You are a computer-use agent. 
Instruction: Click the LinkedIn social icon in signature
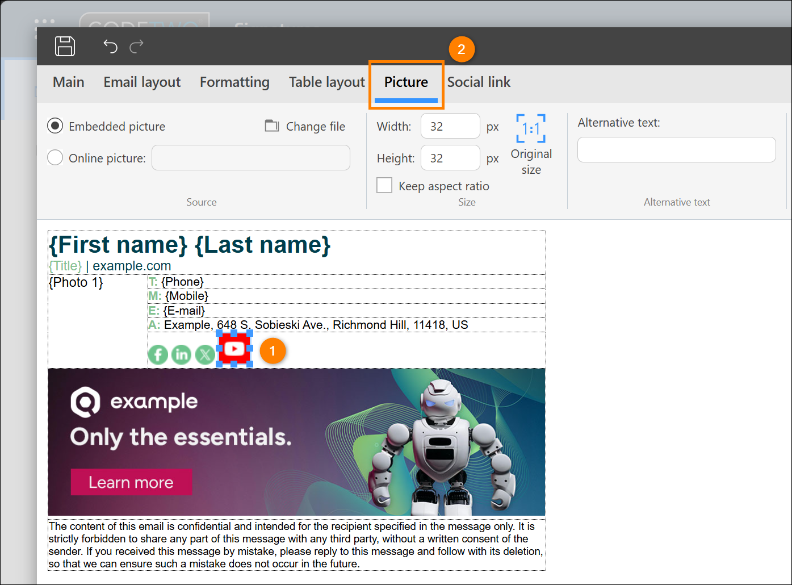coord(182,354)
